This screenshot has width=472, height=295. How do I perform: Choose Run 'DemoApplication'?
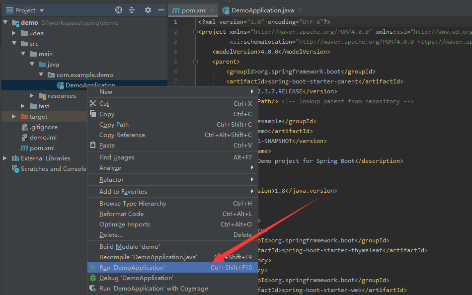point(172,268)
